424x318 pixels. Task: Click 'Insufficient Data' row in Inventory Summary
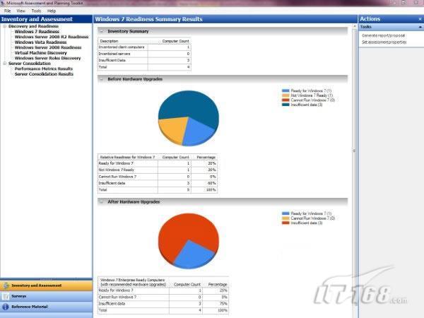[144, 60]
